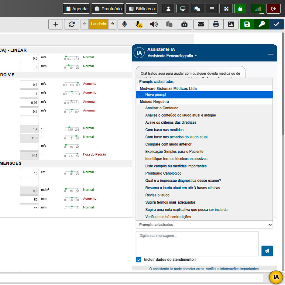Open the toolbox briefcase icon
Viewport: 285px width, 285px height.
tap(184, 24)
